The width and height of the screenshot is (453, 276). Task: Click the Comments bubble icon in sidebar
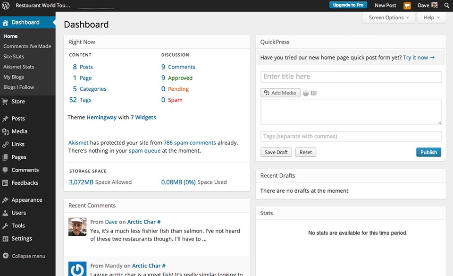coord(6,170)
